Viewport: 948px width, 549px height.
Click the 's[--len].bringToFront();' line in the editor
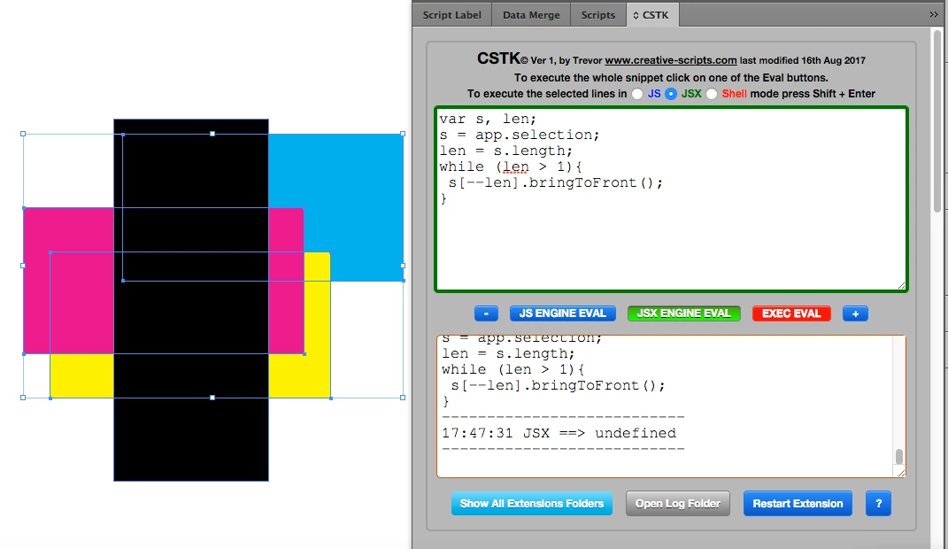[x=556, y=182]
